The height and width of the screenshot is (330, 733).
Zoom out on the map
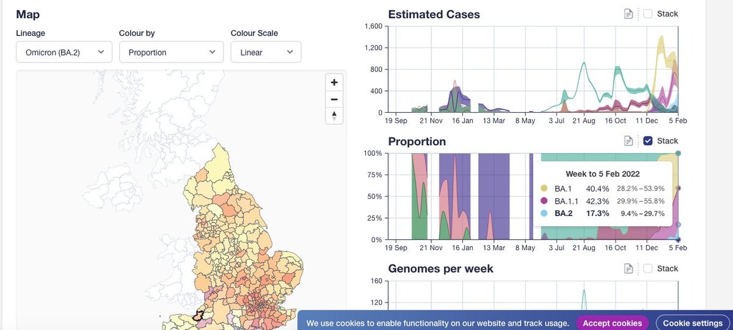point(334,99)
